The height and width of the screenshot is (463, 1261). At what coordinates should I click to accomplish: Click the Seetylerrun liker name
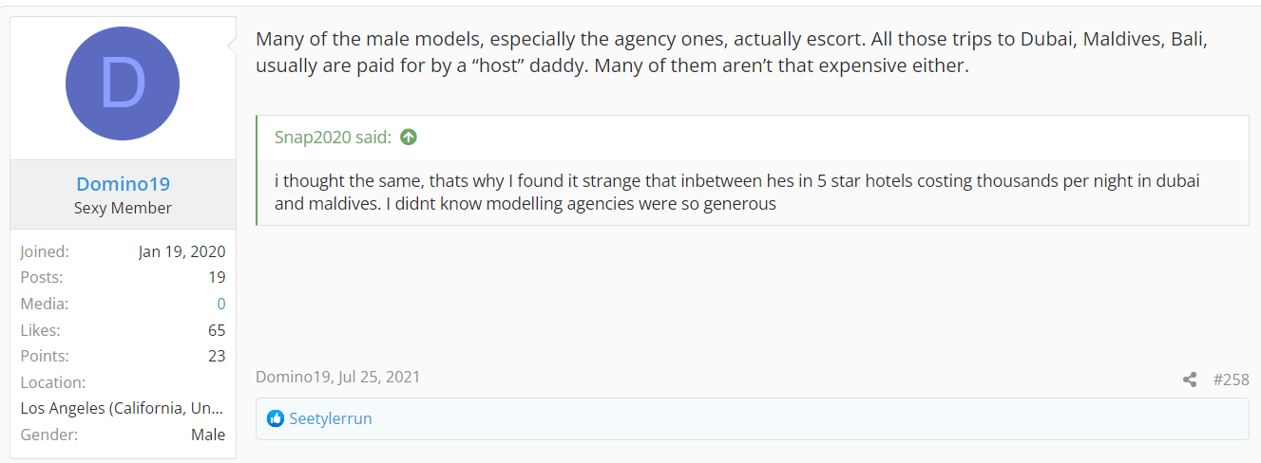[331, 418]
